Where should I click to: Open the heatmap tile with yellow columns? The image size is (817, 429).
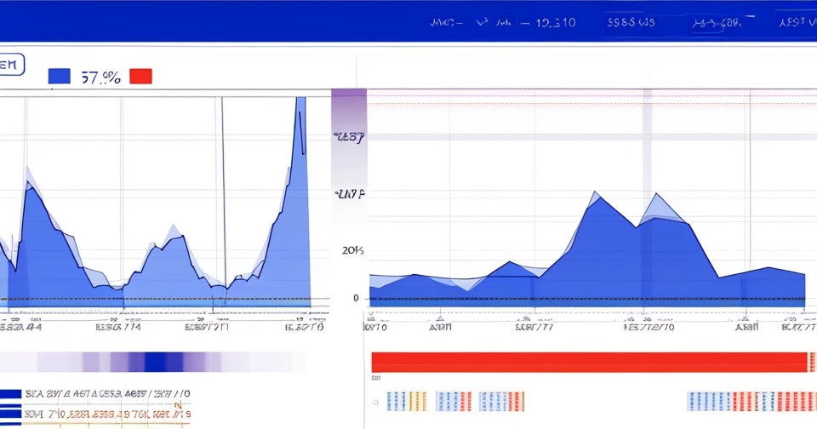pyautogui.click(x=407, y=402)
